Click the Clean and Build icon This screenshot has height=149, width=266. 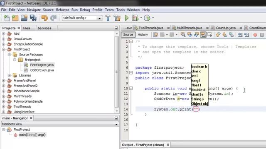(x=117, y=18)
